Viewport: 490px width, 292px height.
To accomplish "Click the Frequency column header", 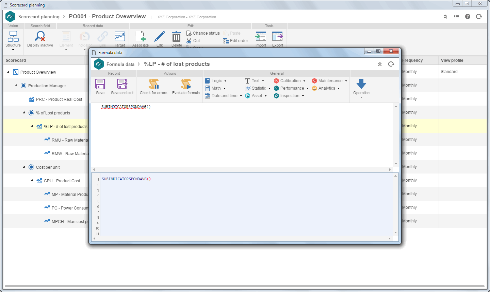I will (420, 60).
